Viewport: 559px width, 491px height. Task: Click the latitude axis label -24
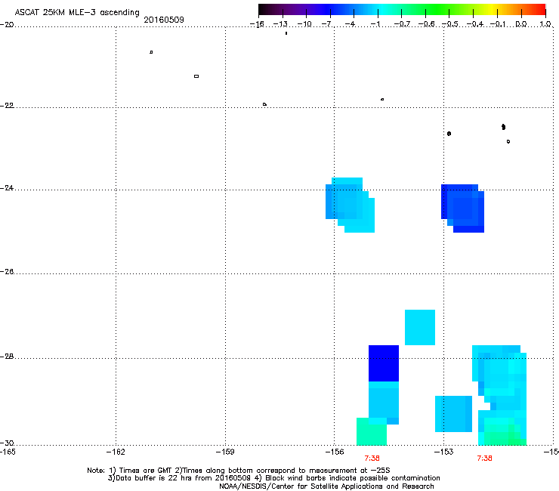(x=7, y=188)
